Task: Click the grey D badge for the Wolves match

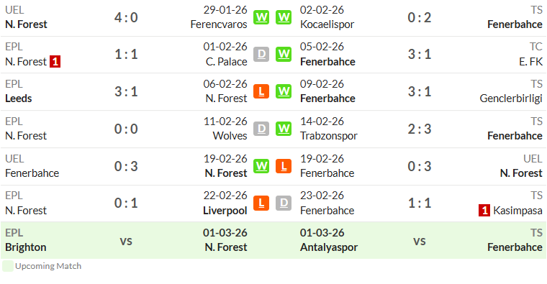Action: (x=261, y=129)
